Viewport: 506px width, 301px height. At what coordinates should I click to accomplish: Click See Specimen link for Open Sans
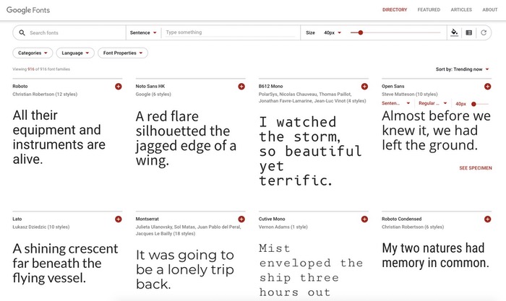tap(476, 168)
